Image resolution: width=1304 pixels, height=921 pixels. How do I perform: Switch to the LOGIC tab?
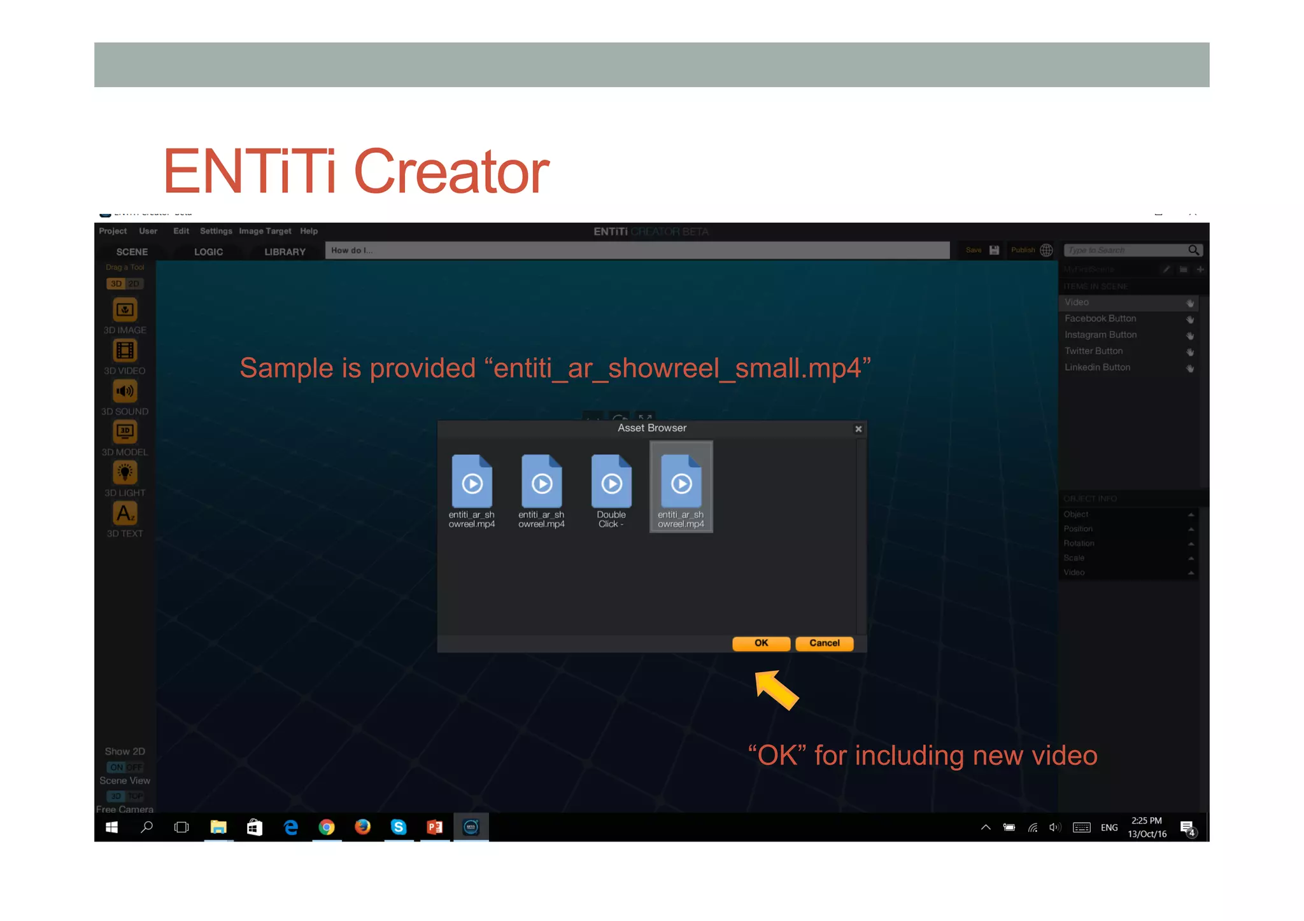click(x=208, y=252)
